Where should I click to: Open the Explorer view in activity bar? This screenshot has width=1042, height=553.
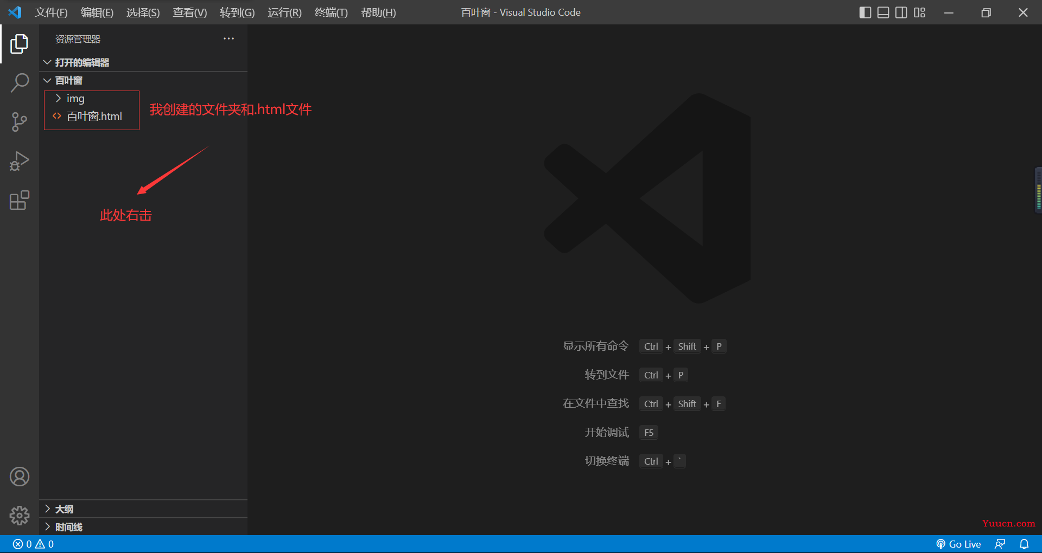(x=20, y=44)
